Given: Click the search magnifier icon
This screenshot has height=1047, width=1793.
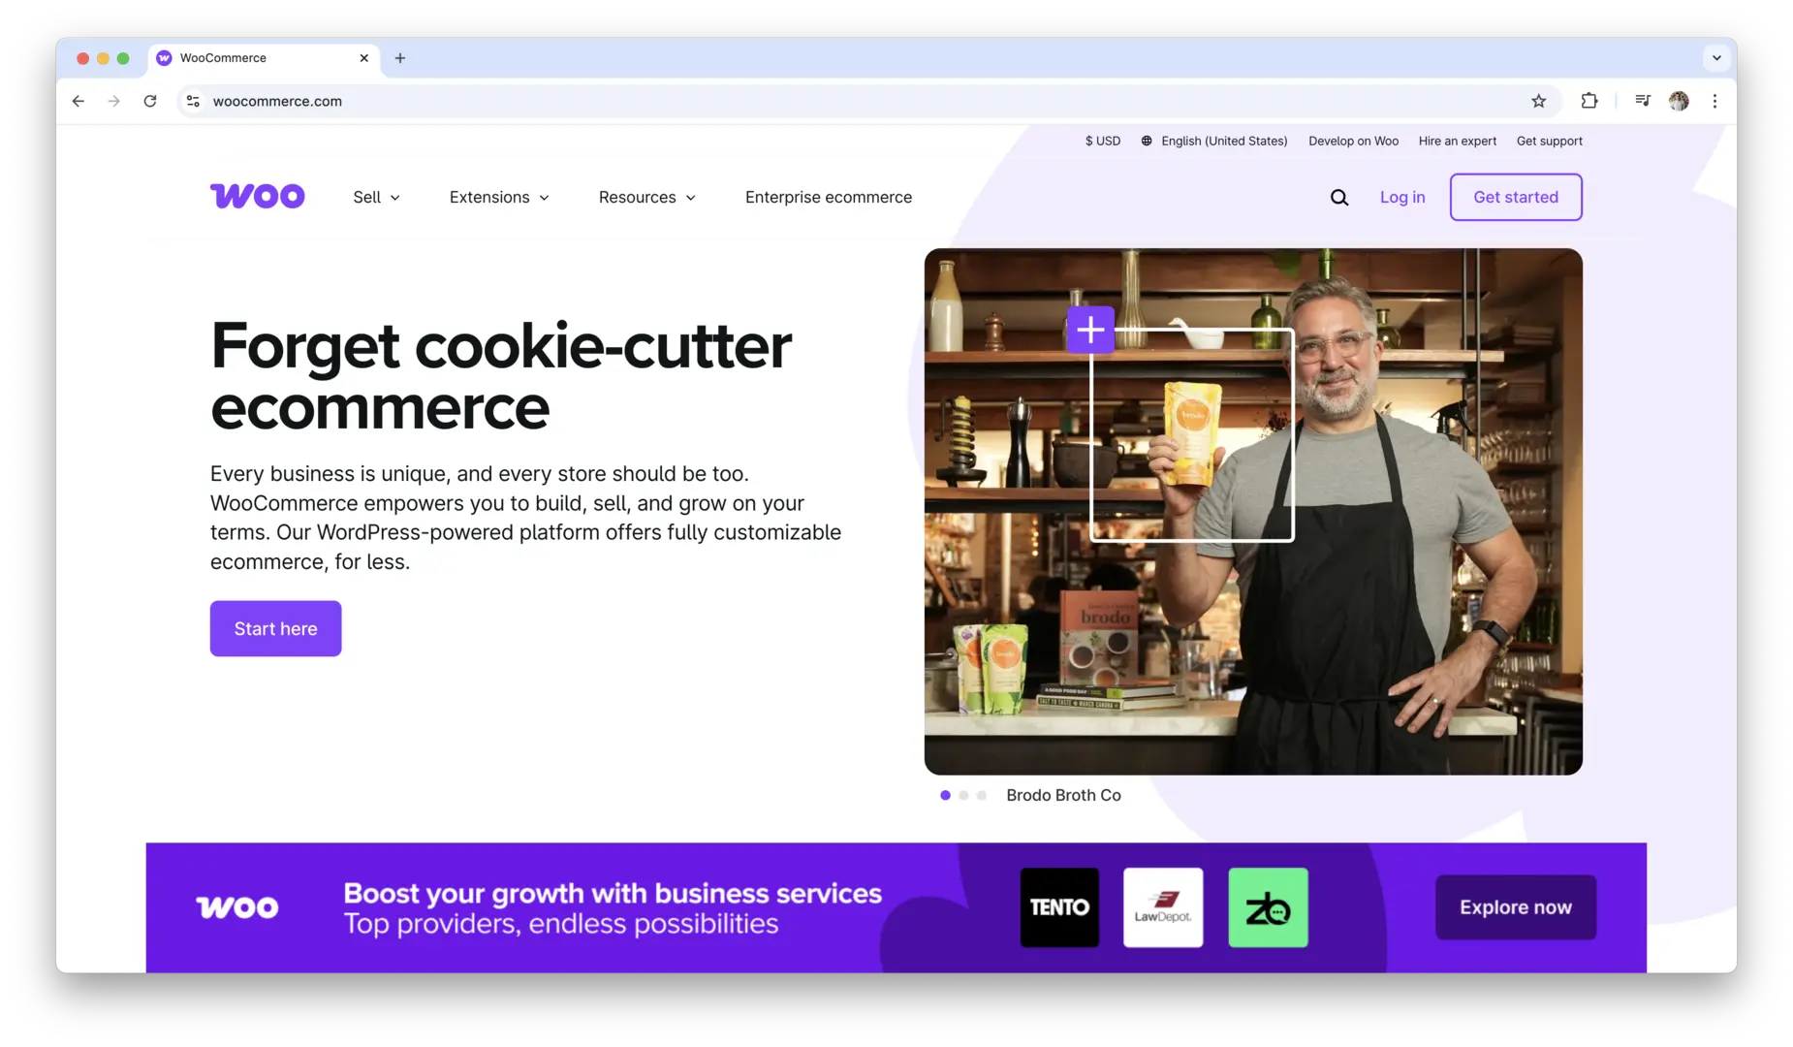Looking at the screenshot, I should (x=1338, y=198).
